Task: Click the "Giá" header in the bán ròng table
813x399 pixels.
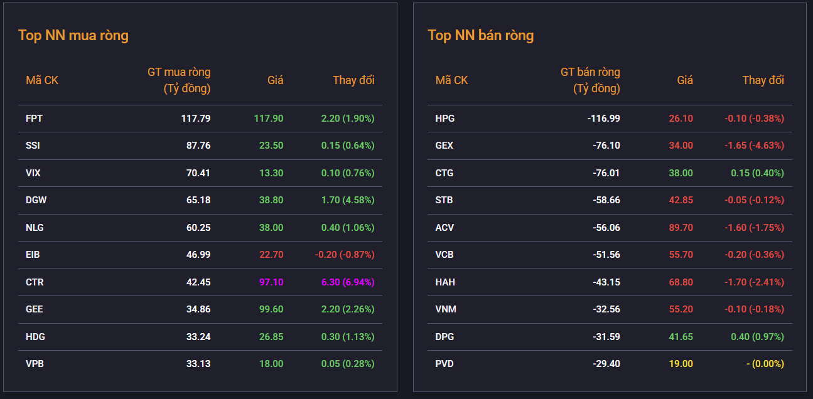Action: (685, 80)
